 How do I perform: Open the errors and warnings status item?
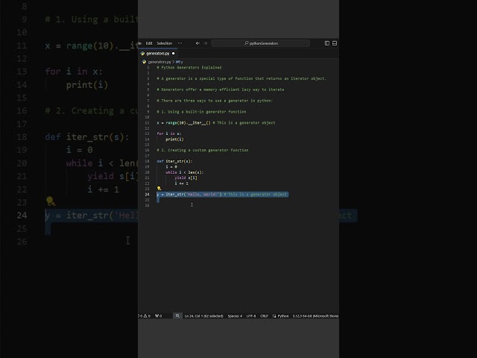(x=144, y=316)
